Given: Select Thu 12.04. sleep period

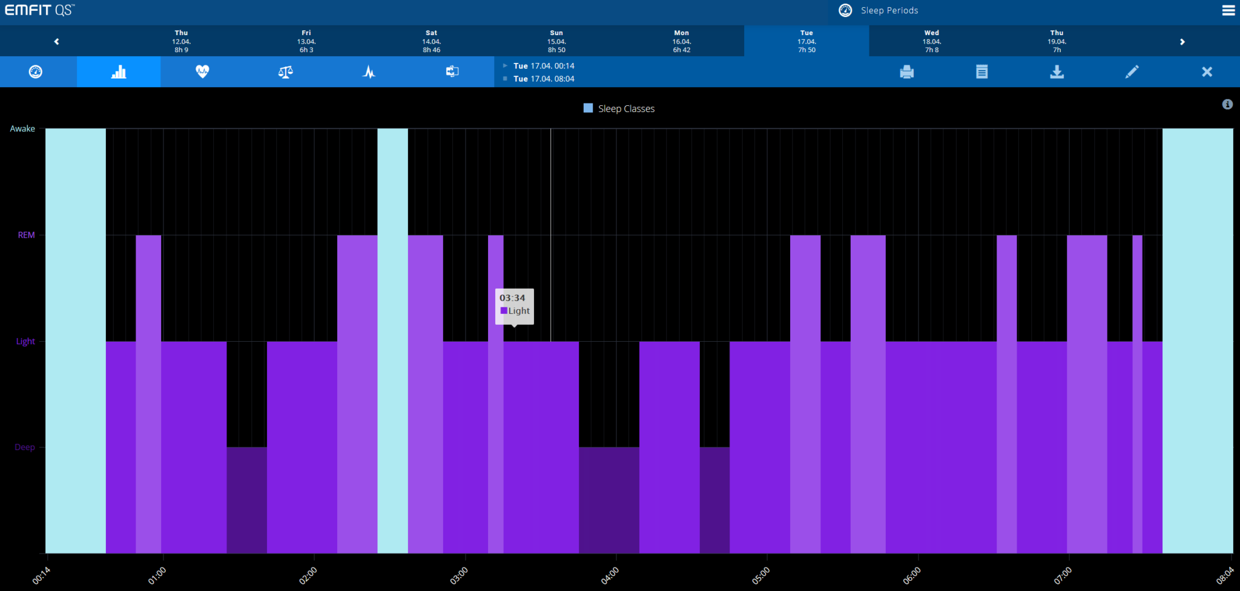Looking at the screenshot, I should click(x=181, y=41).
